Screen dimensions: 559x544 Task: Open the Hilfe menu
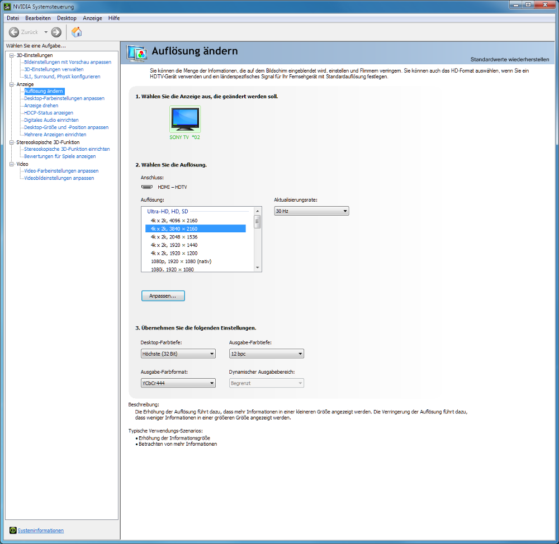point(114,18)
